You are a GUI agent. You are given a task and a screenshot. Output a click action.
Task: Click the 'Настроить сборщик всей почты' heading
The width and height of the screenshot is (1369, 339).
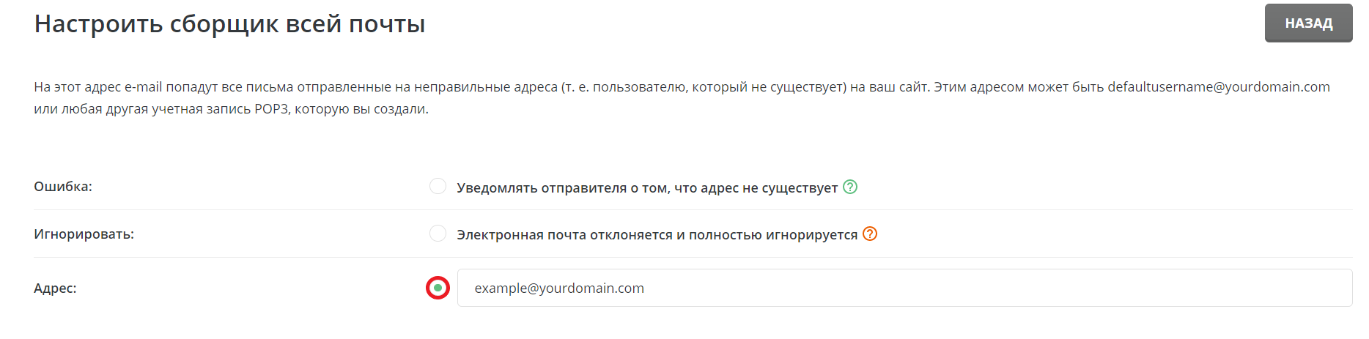tap(229, 24)
